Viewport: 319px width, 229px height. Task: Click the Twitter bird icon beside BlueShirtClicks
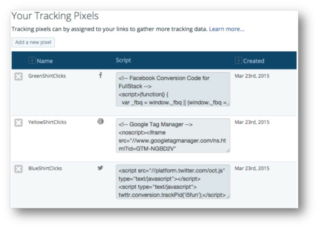[100, 168]
